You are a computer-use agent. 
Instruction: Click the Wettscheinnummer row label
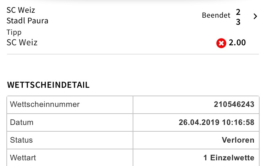click(x=45, y=104)
